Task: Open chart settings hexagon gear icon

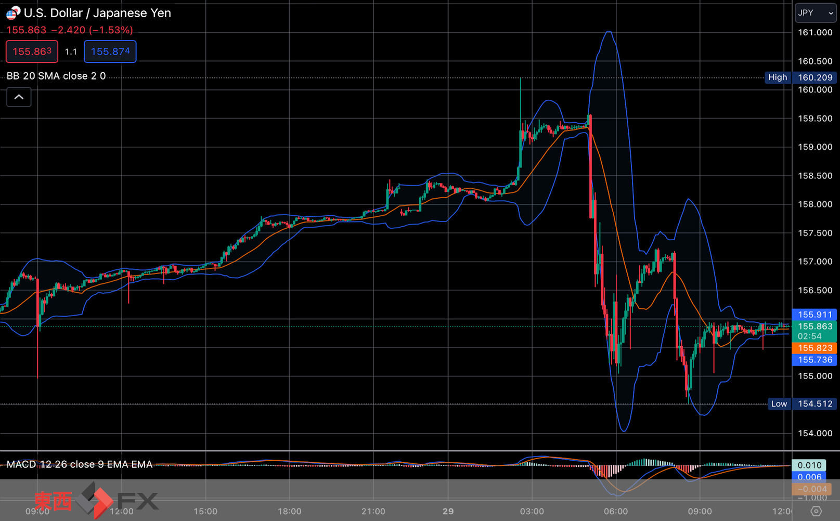Action: click(x=816, y=511)
